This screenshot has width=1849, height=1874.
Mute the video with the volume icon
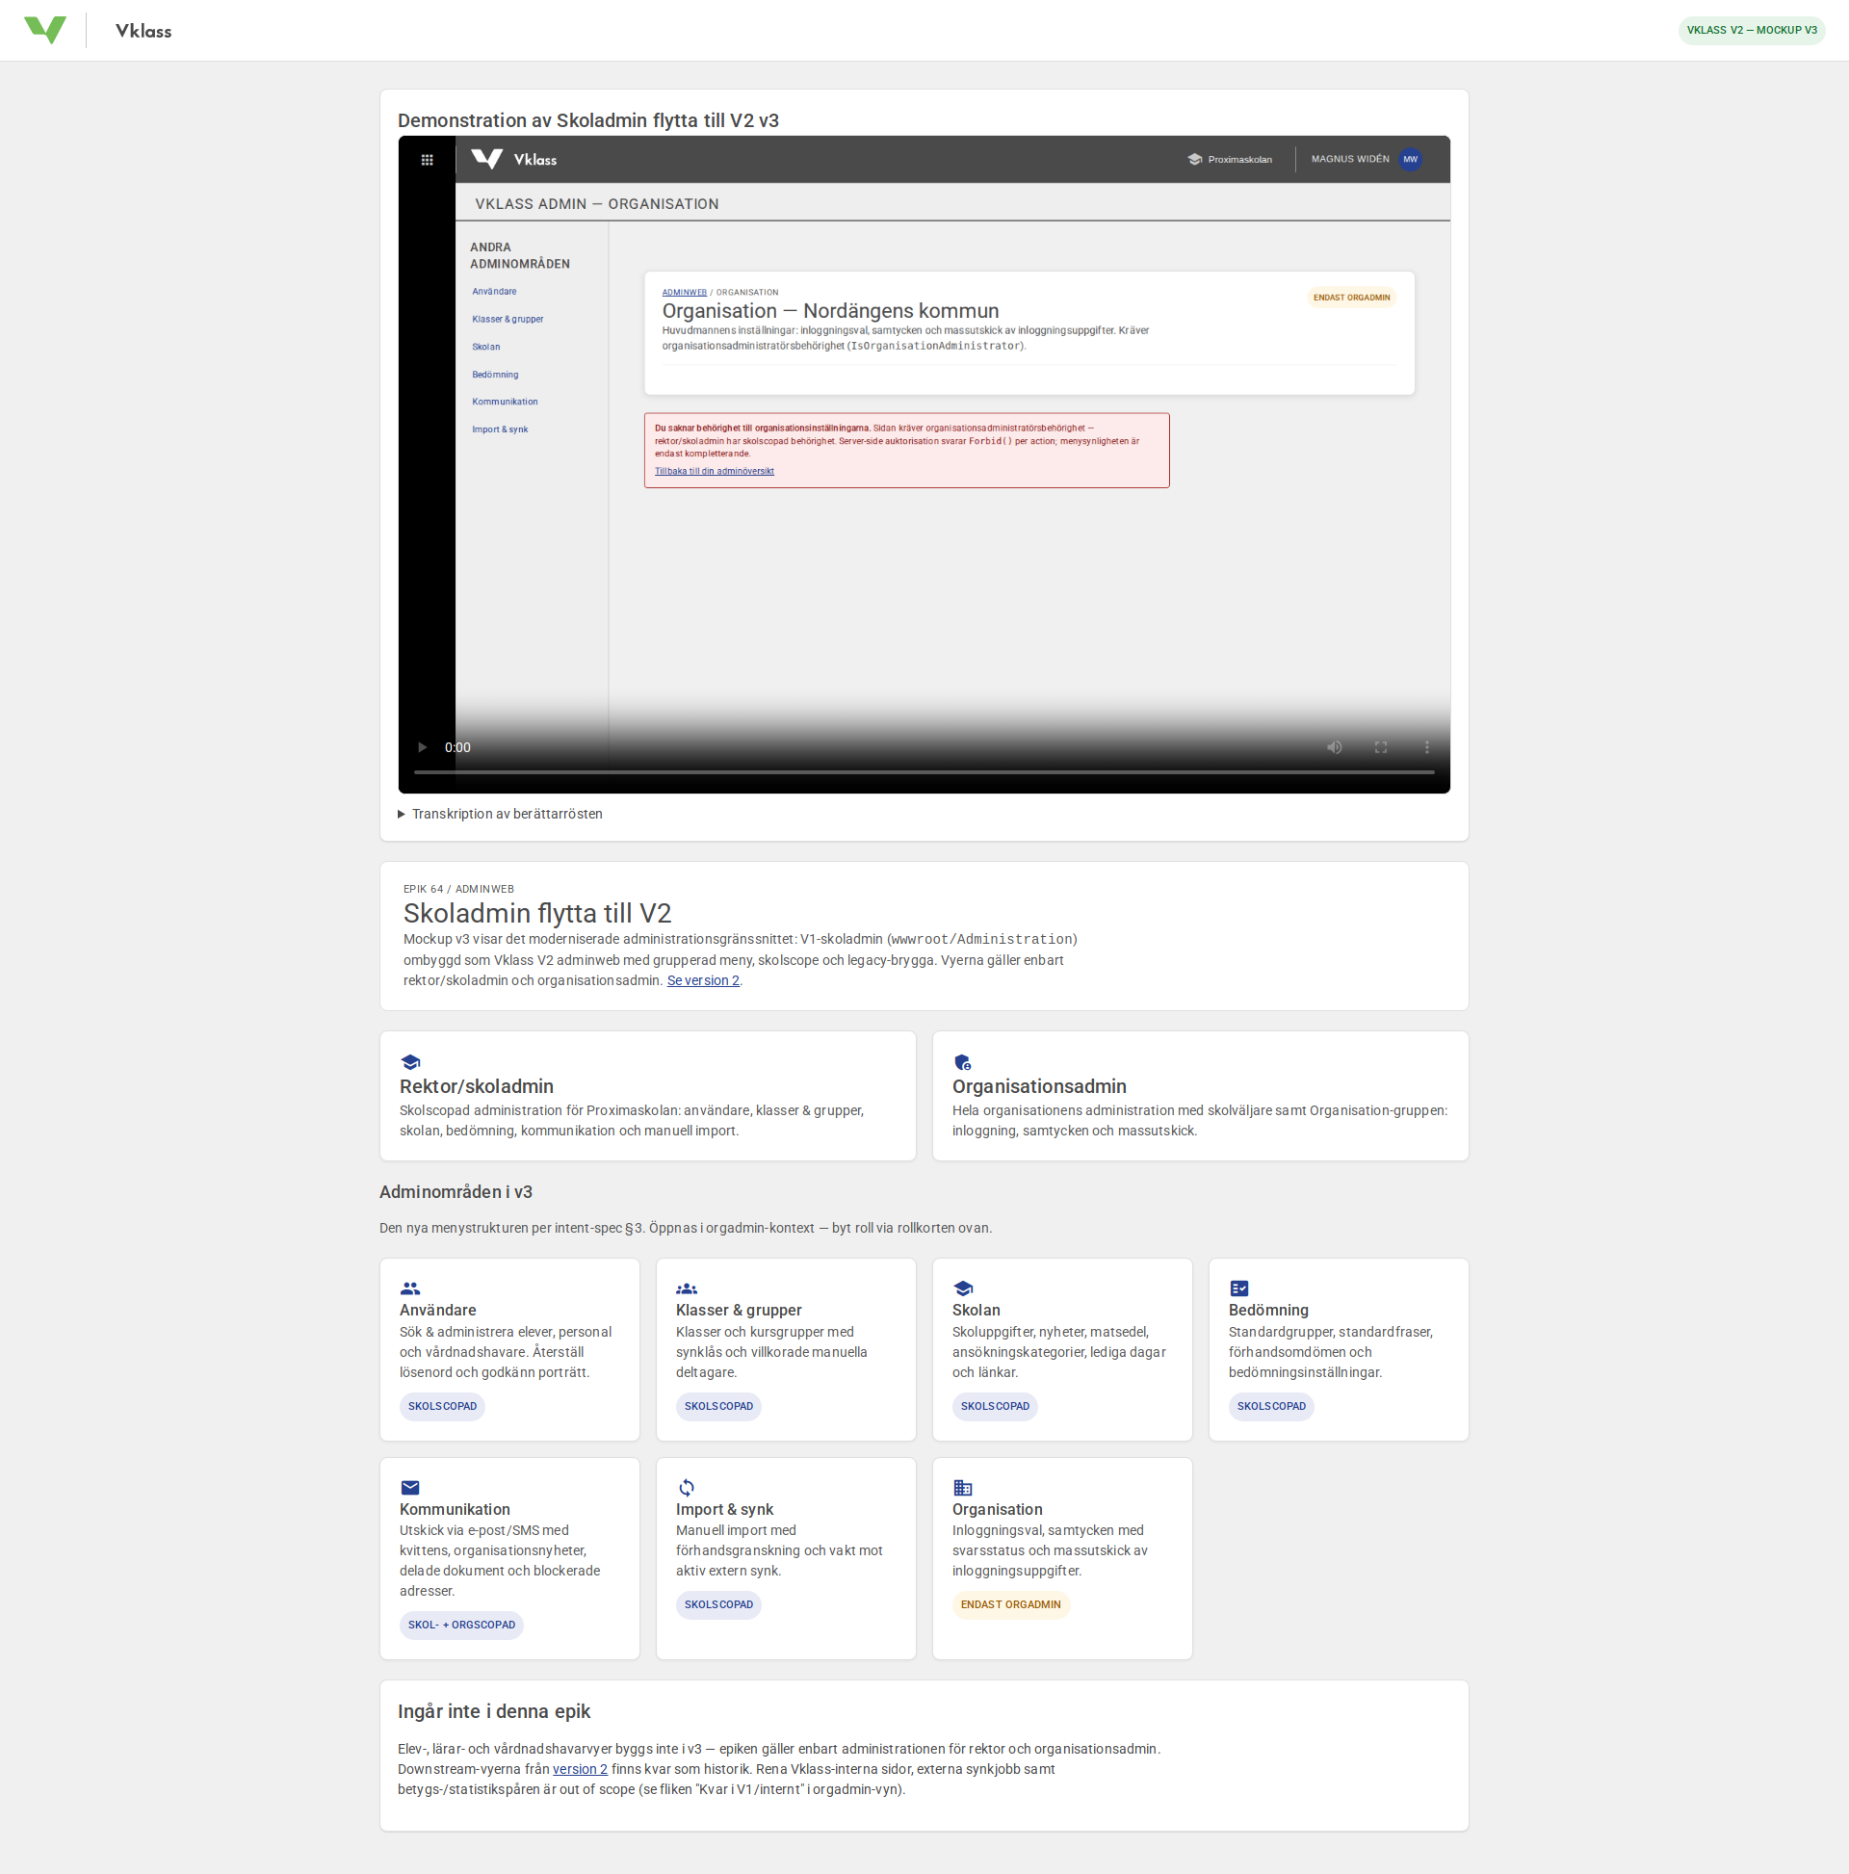pos(1335,747)
